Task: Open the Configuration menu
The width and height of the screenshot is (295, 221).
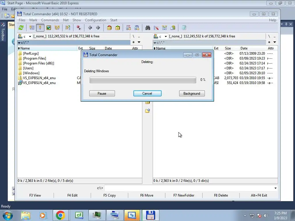Action: click(x=96, y=20)
